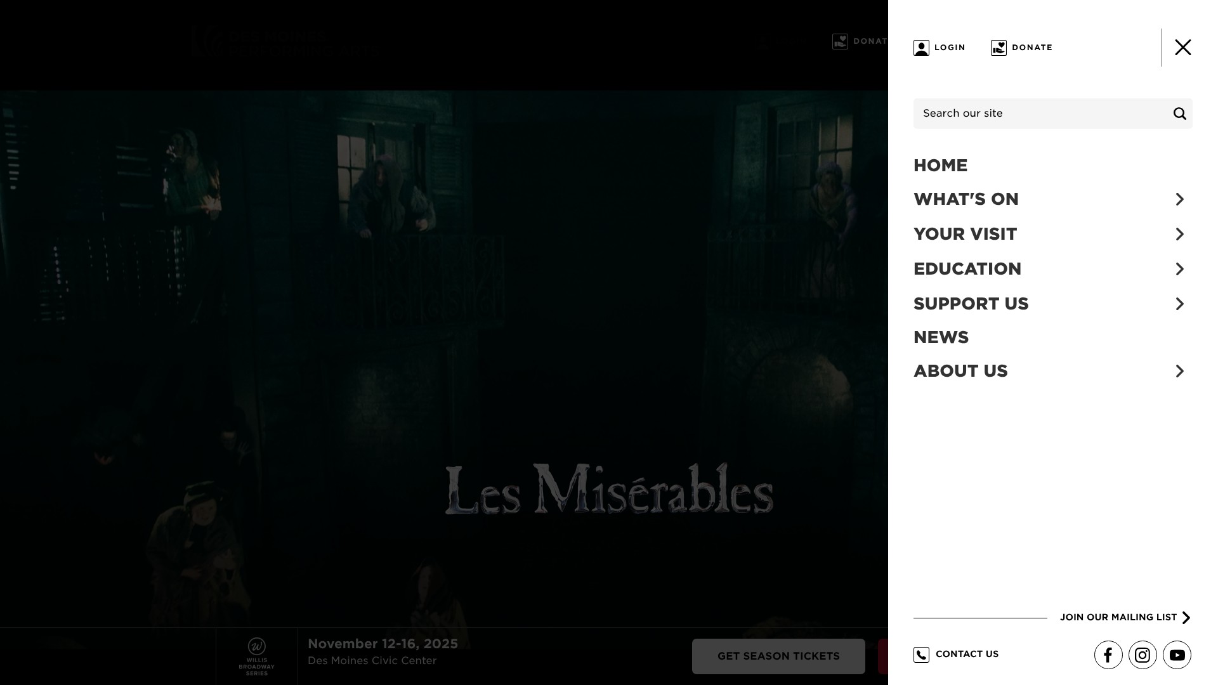The width and height of the screenshot is (1218, 685).
Task: Click the Willis Broadway Series logo
Action: 257,656
